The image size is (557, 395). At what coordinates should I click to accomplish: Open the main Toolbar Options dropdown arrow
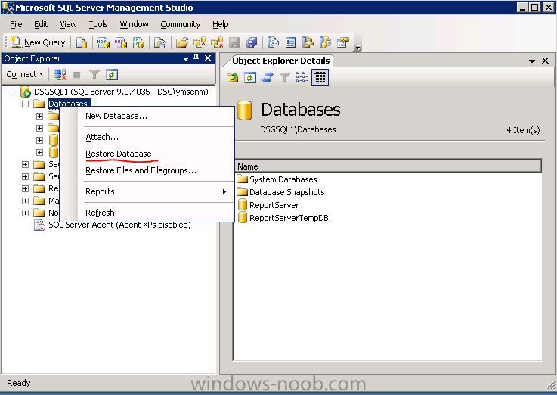357,47
